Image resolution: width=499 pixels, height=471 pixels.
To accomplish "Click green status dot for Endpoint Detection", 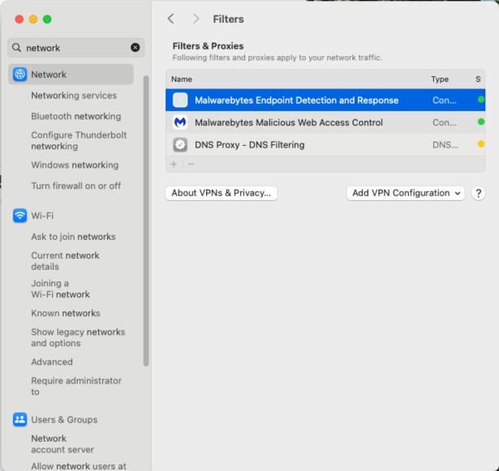I will (x=481, y=100).
